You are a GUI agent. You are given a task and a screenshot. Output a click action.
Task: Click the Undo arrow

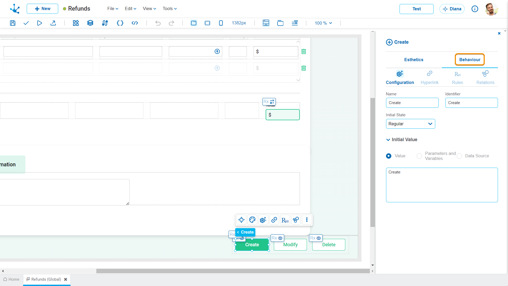(x=158, y=23)
